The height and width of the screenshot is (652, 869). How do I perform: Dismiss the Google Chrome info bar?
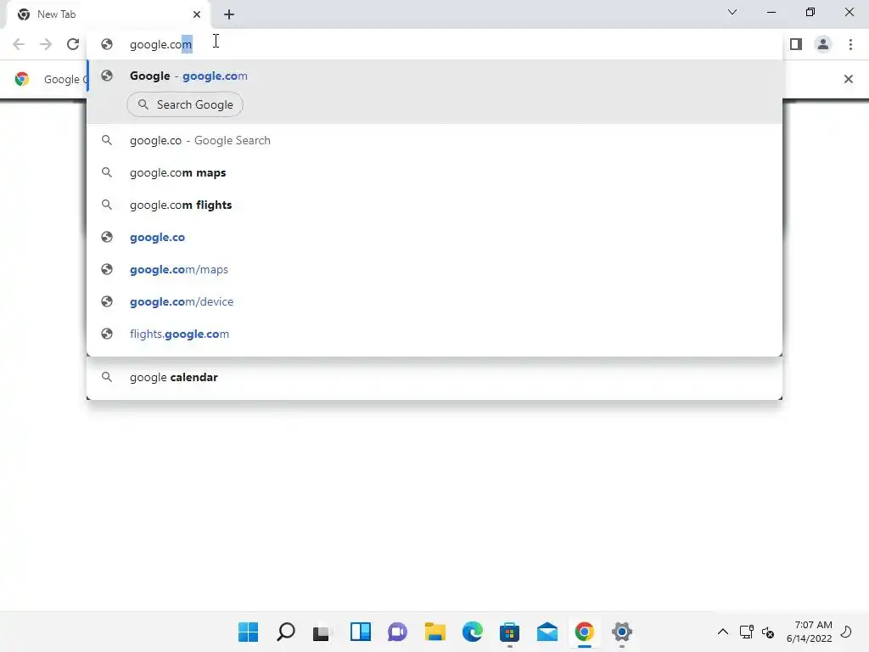pos(848,79)
